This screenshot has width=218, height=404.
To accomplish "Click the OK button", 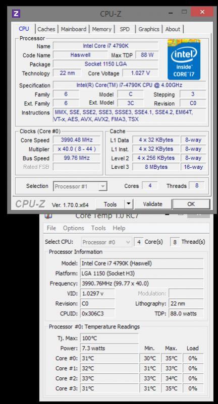I will (x=191, y=204).
